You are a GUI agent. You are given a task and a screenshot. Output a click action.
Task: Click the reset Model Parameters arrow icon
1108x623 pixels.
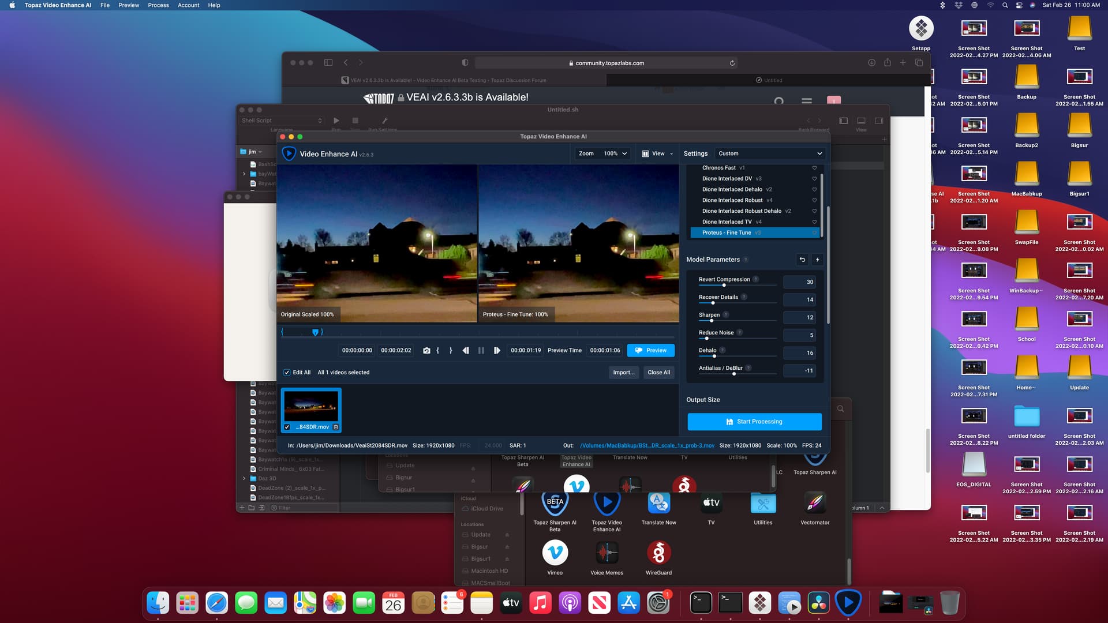pos(802,260)
